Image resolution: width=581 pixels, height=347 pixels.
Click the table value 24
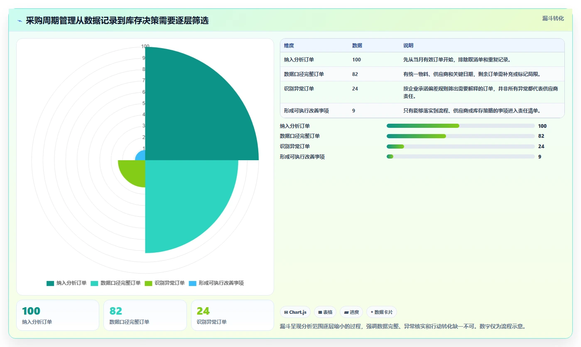(355, 88)
